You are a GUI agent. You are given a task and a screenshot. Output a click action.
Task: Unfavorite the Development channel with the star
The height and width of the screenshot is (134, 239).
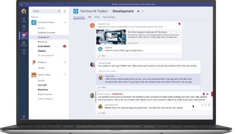138,11
